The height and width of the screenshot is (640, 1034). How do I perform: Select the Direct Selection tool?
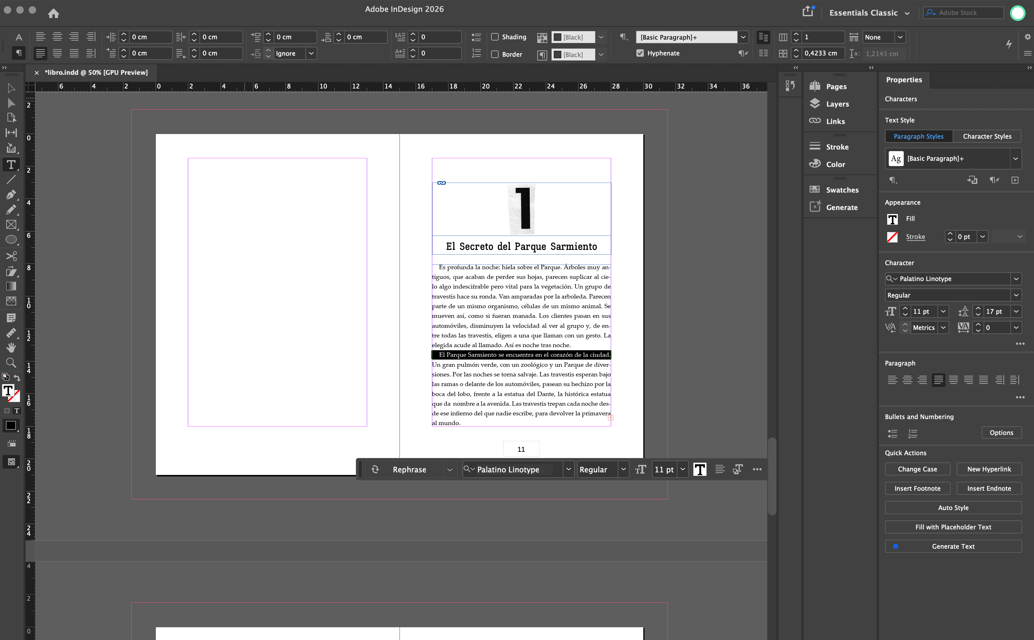pyautogui.click(x=12, y=103)
